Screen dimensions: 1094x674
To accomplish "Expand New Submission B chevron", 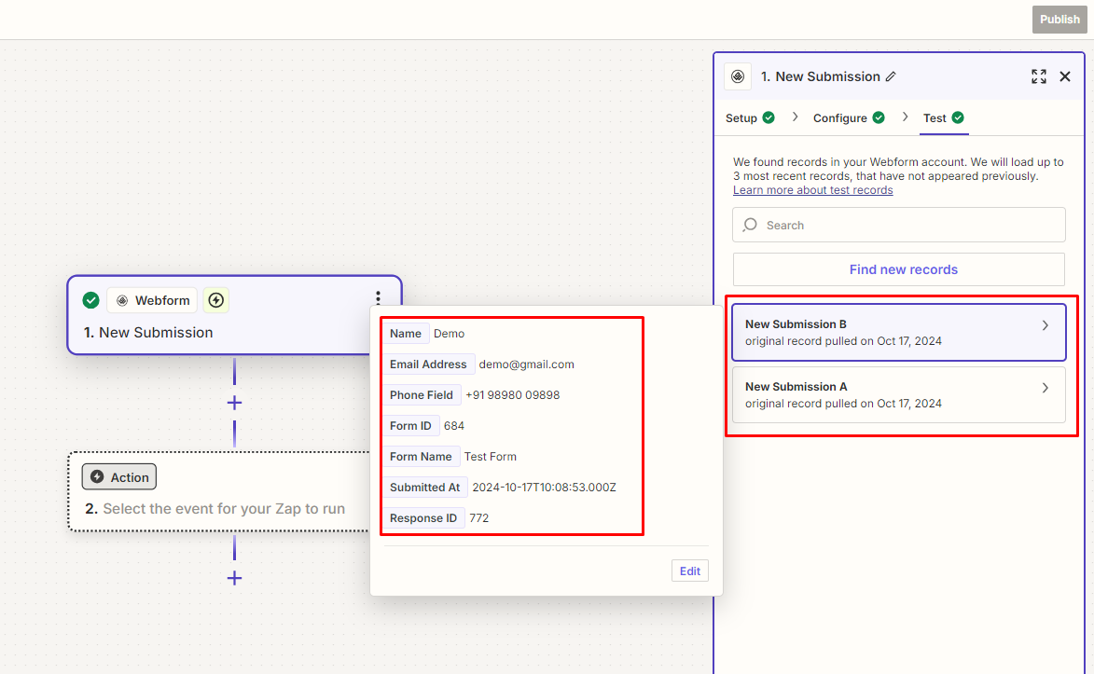I will click(1046, 325).
